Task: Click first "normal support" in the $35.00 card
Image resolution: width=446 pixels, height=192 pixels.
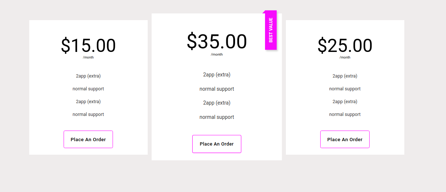Action: pos(217,89)
